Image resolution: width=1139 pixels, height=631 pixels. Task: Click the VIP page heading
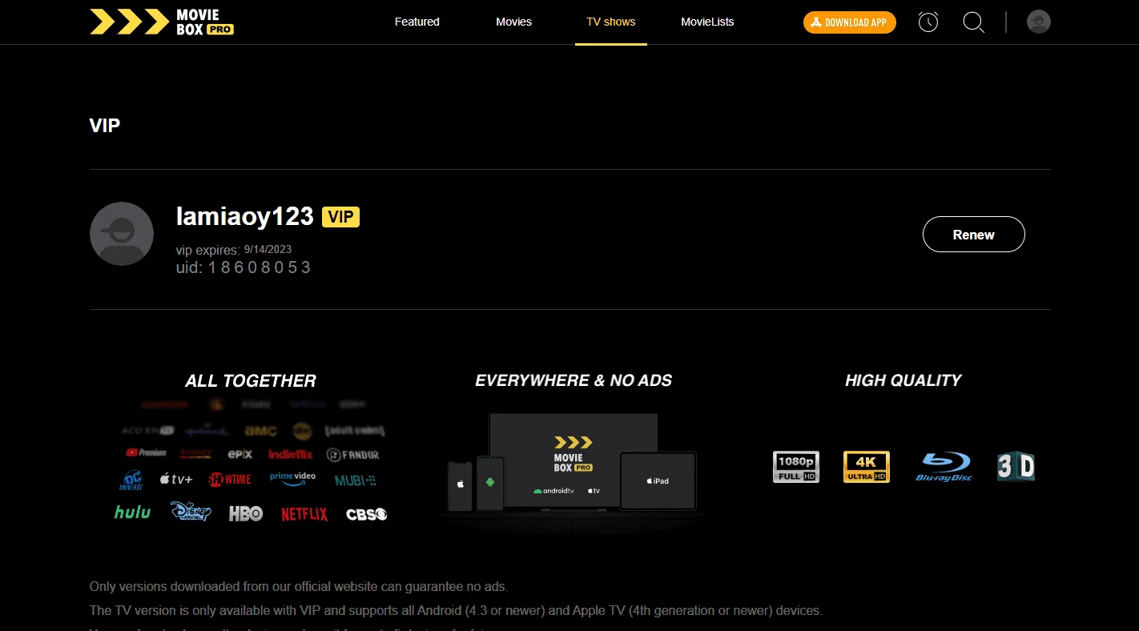(x=105, y=125)
